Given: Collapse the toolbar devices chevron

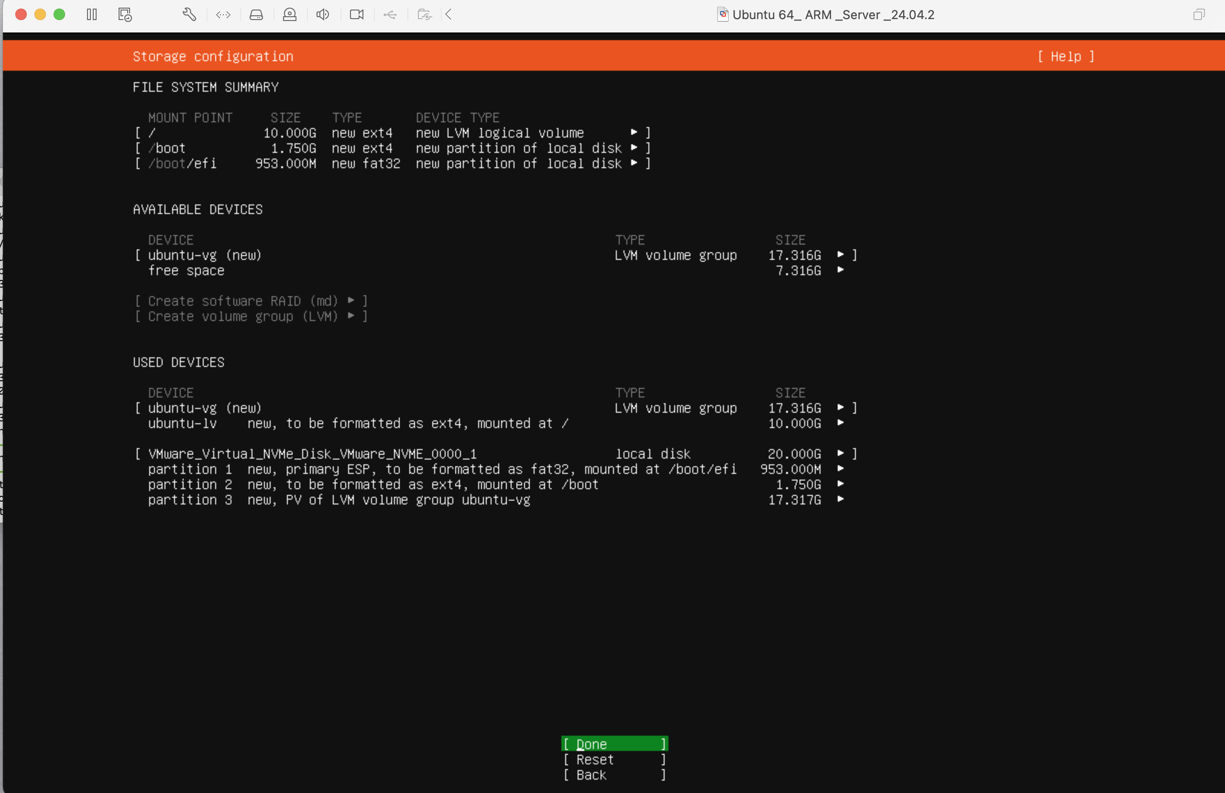Looking at the screenshot, I should (448, 14).
